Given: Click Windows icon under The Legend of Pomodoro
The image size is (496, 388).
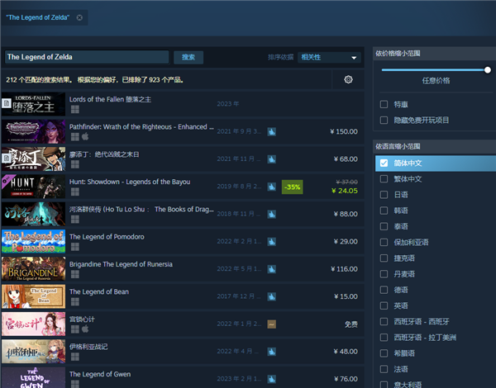Looking at the screenshot, I should click(75, 247).
